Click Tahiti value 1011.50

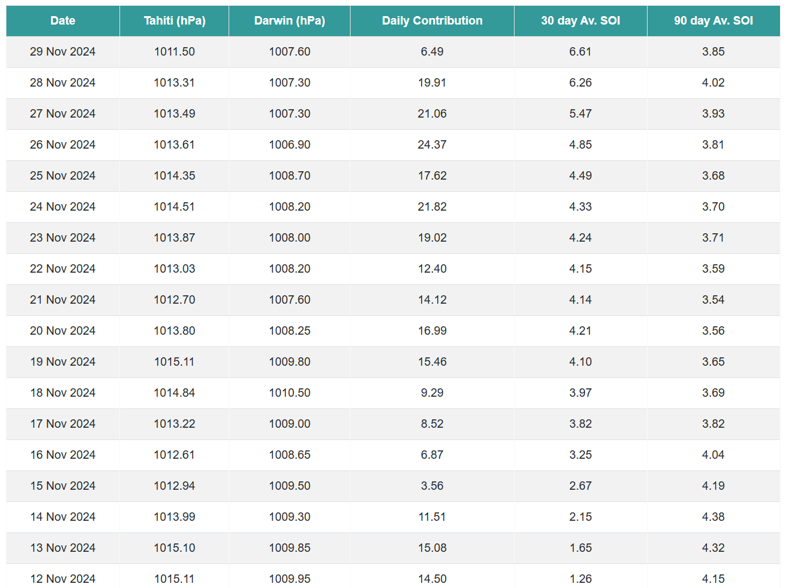174,52
